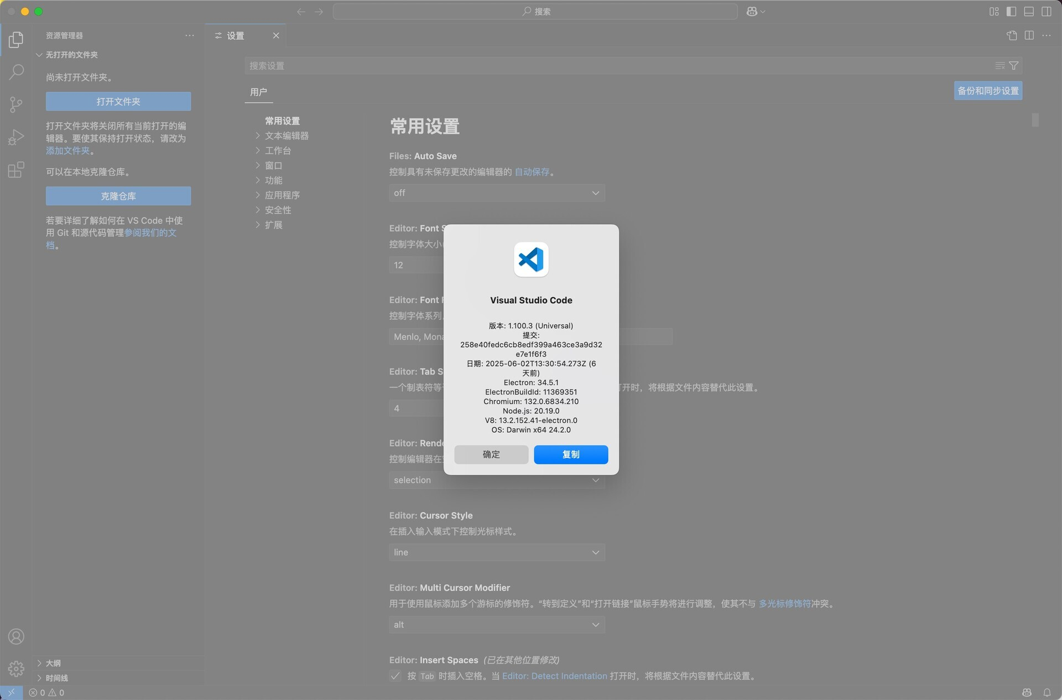Close the 设置 tab
Screen dimensions: 1062x700
click(x=276, y=35)
